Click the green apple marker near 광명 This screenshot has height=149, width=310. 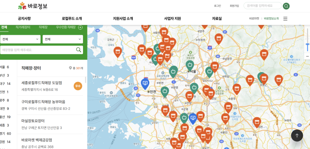click(x=165, y=92)
